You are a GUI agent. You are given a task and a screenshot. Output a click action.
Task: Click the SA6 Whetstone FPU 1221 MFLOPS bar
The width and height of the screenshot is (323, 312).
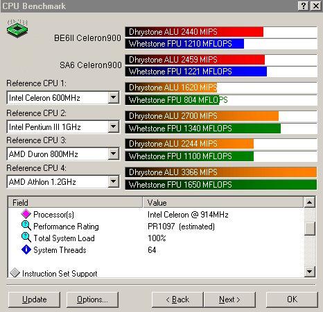(196, 72)
